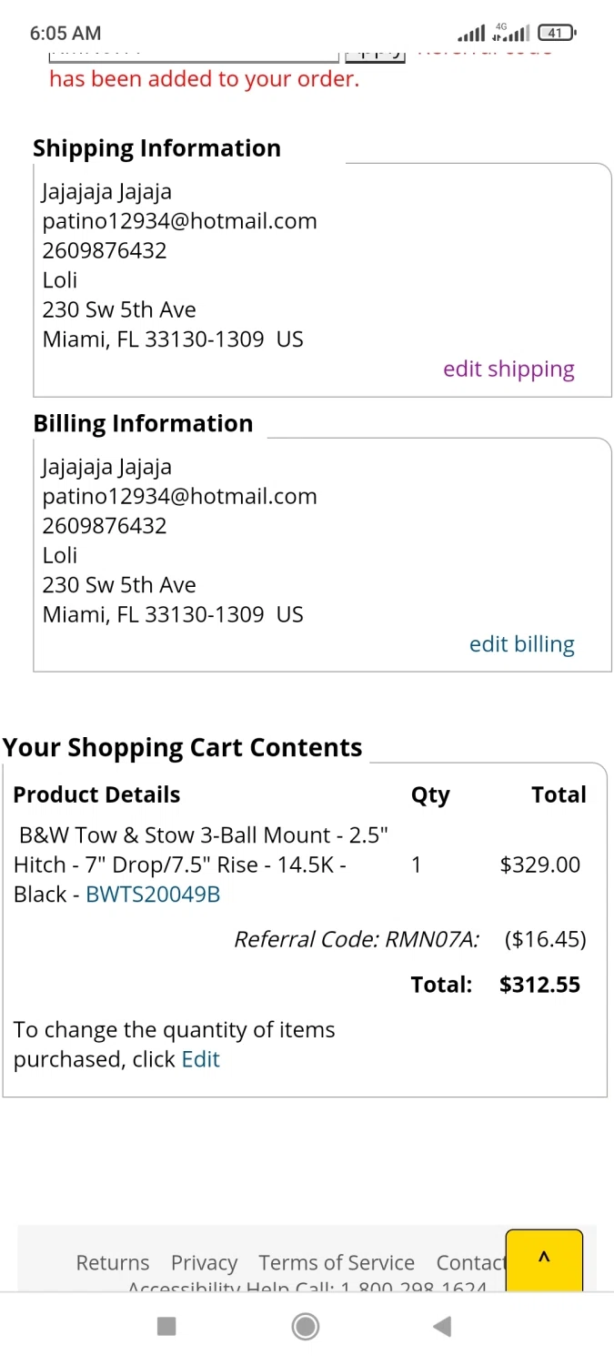Click the Your Shopping Cart Contents heading
614x1365 pixels.
[183, 747]
